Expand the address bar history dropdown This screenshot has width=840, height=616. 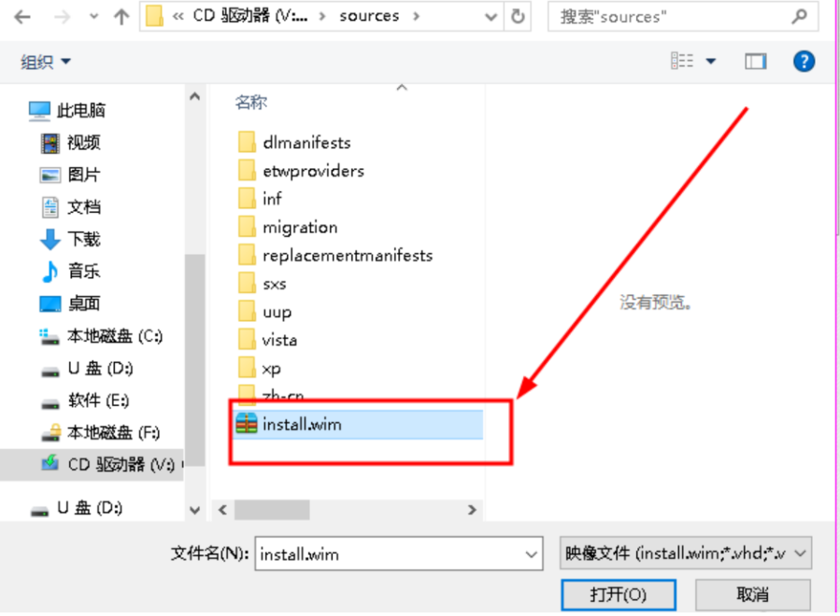(491, 17)
